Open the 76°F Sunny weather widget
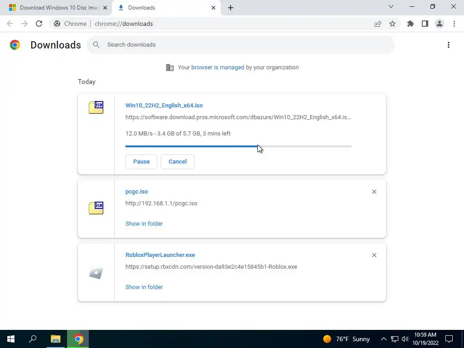This screenshot has height=348, width=464. pyautogui.click(x=347, y=339)
